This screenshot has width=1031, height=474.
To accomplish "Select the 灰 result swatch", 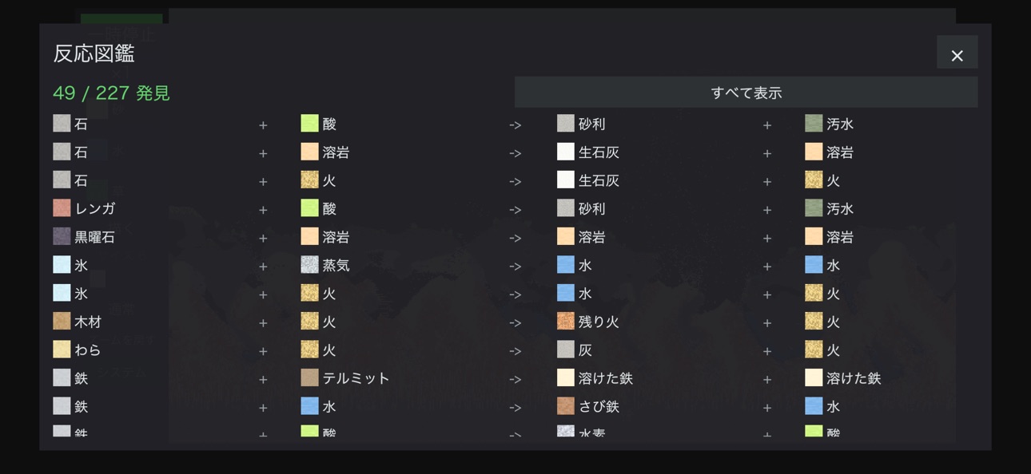I will click(565, 350).
